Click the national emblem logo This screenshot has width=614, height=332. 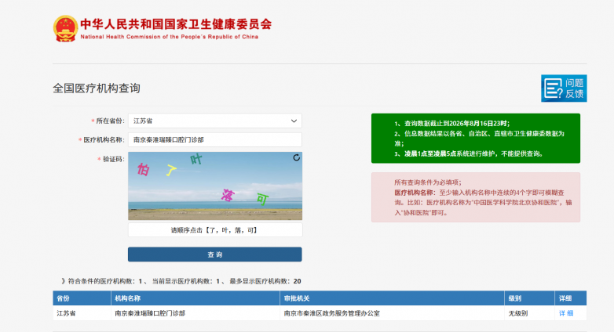click(x=65, y=28)
